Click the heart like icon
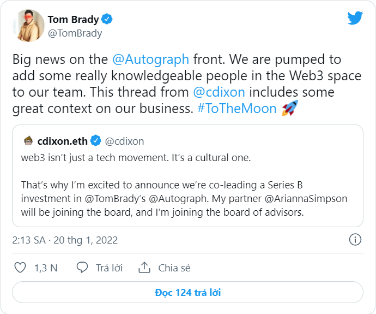The height and width of the screenshot is (314, 376). click(20, 268)
